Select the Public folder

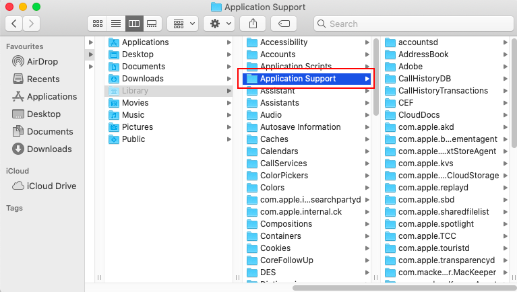coord(168,139)
